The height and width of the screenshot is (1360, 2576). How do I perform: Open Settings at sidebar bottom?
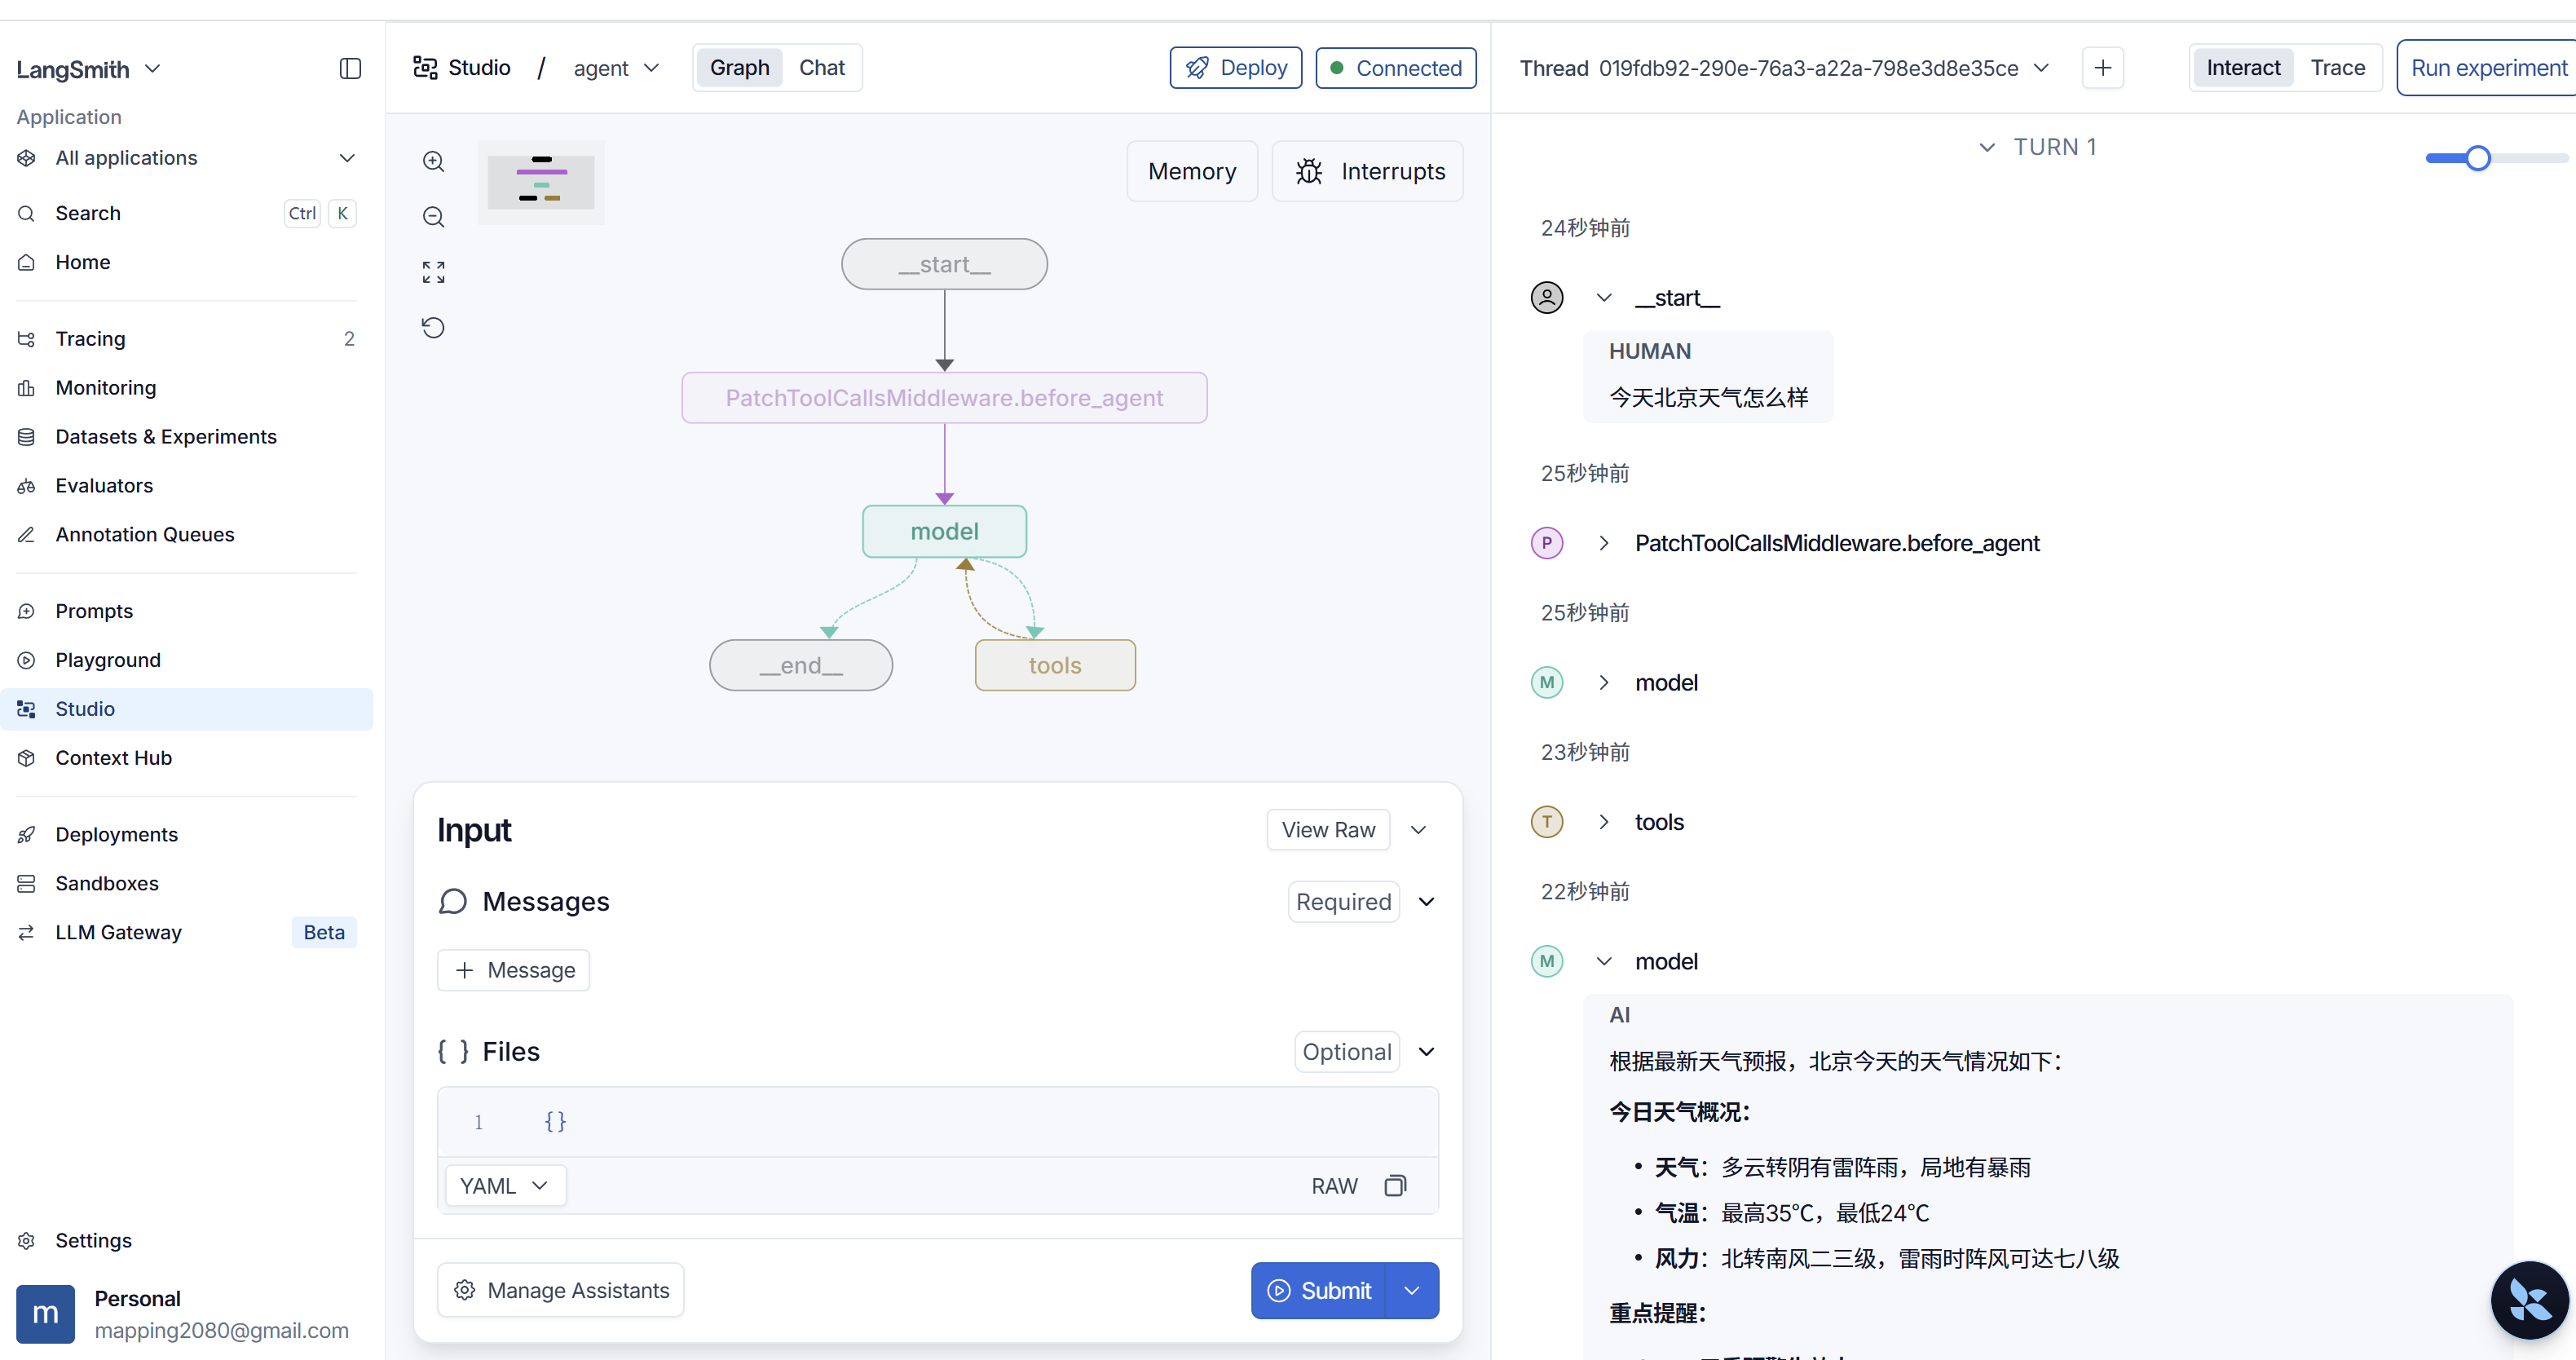(186, 1240)
